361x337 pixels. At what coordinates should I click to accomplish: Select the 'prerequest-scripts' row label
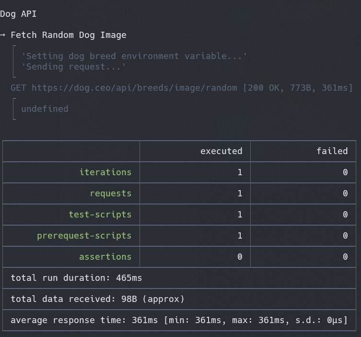(84, 236)
